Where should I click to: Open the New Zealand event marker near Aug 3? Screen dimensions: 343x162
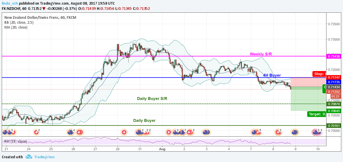click(x=206, y=132)
